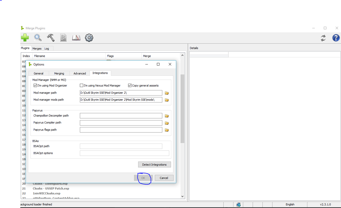341x208 pixels.
Task: Open the report document toolbar icon
Action: click(x=63, y=38)
